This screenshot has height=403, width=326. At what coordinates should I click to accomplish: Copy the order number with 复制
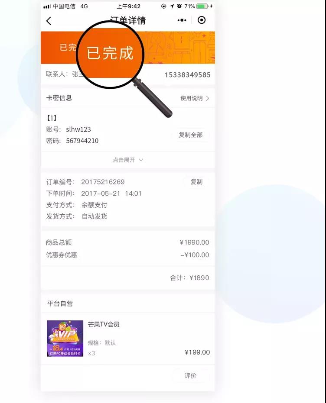[x=196, y=182]
